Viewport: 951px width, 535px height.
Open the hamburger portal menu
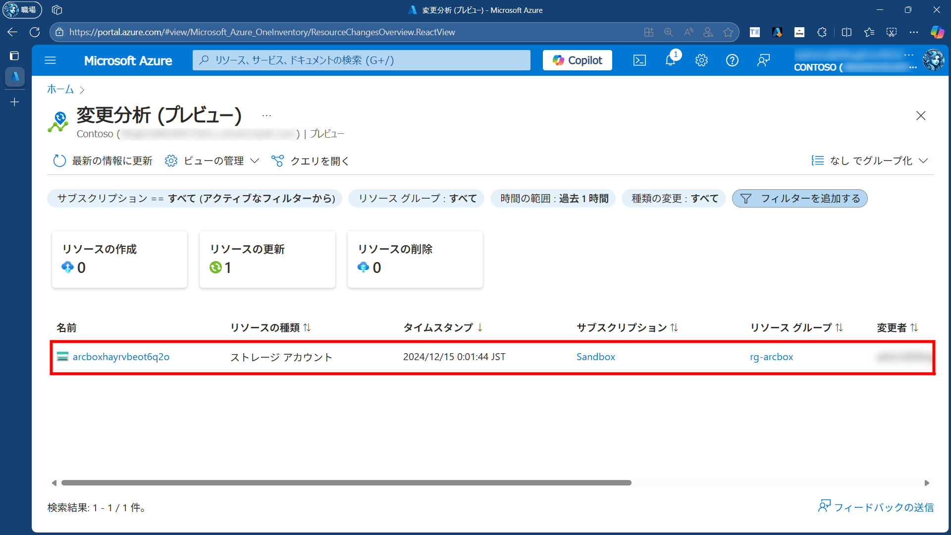click(x=50, y=60)
